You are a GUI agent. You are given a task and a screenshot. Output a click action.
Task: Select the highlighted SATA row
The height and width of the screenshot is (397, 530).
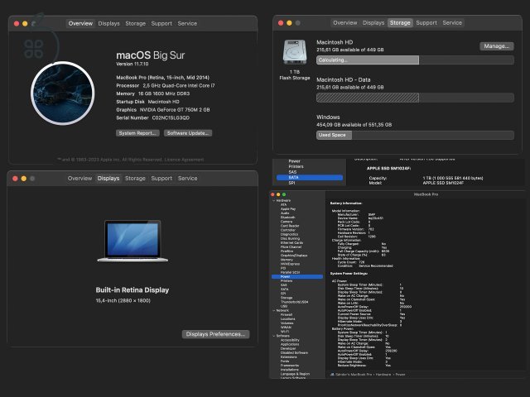pyautogui.click(x=309, y=177)
